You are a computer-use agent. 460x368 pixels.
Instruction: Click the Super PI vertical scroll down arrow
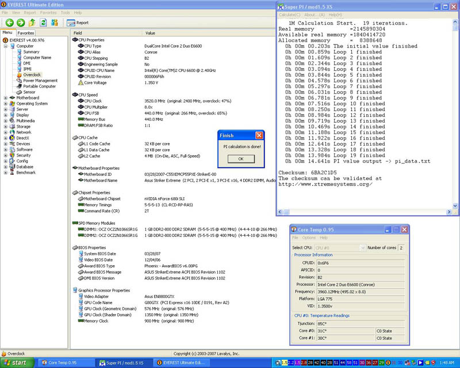(455, 206)
